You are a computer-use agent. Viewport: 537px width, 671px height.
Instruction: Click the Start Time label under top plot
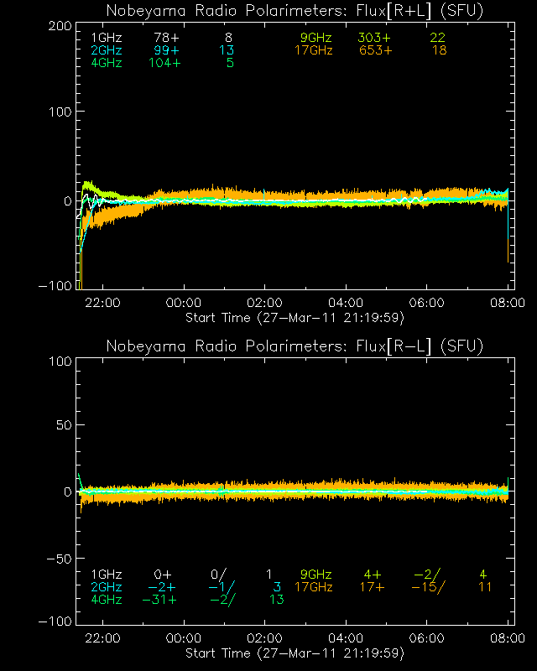[295, 318]
